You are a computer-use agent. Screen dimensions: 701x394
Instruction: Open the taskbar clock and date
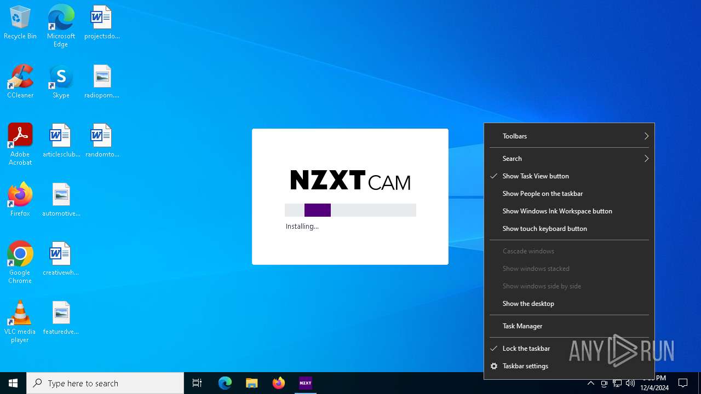(x=654, y=383)
